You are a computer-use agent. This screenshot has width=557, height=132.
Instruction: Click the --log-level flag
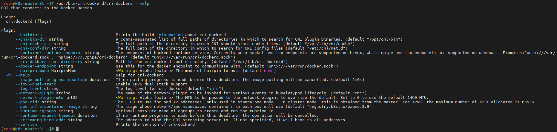[29, 89]
